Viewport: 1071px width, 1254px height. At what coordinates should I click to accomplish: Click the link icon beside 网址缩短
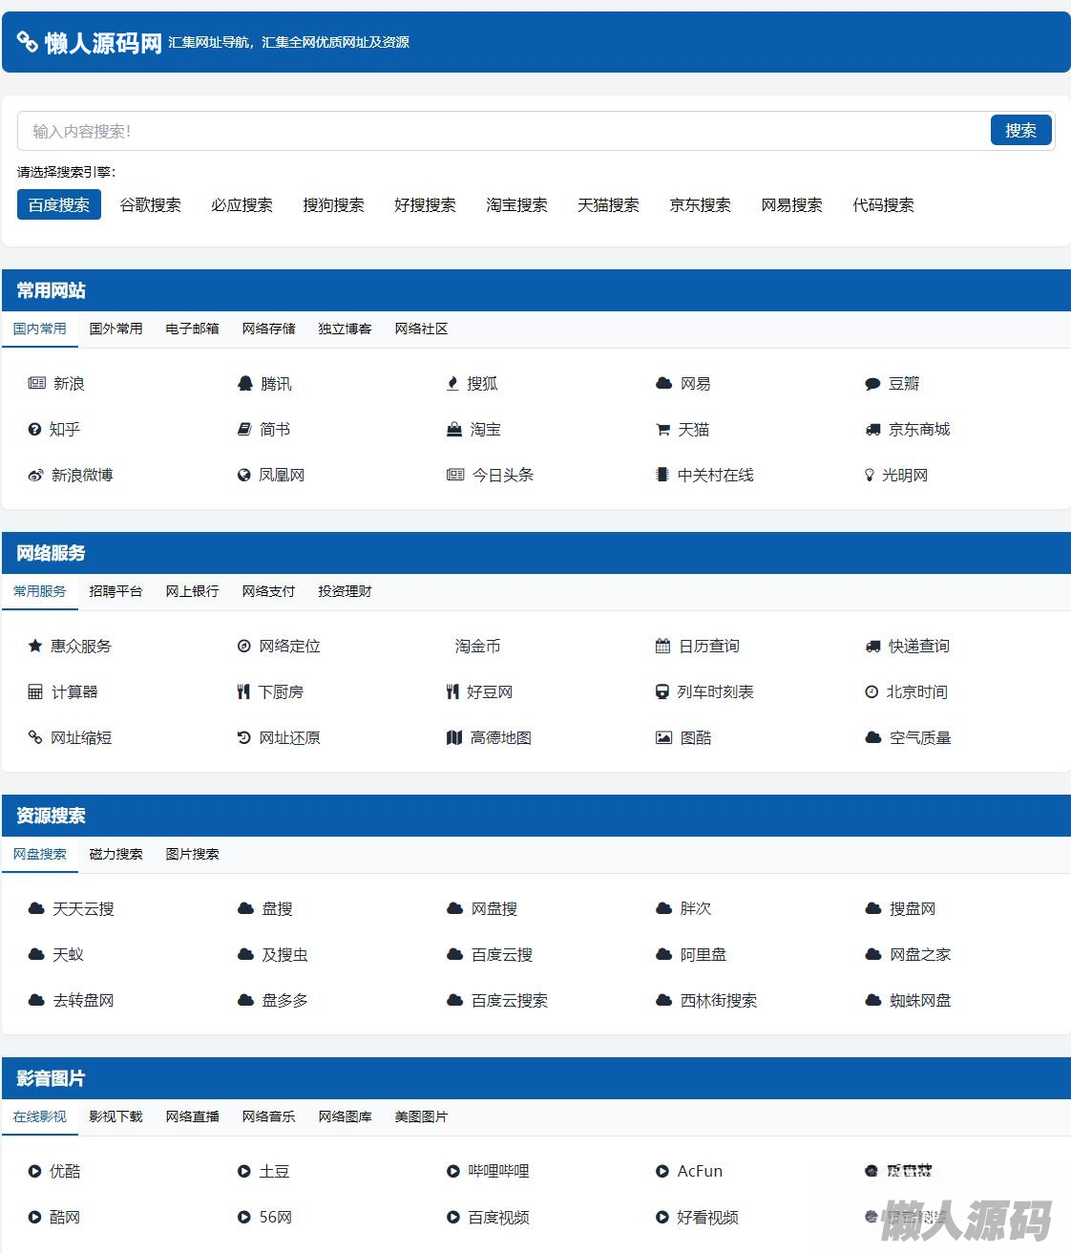point(35,737)
